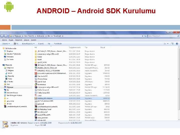Select the setup_promark WinRAR archive icon
Screen dimensions: 180x135
pyautogui.click(x=36, y=118)
